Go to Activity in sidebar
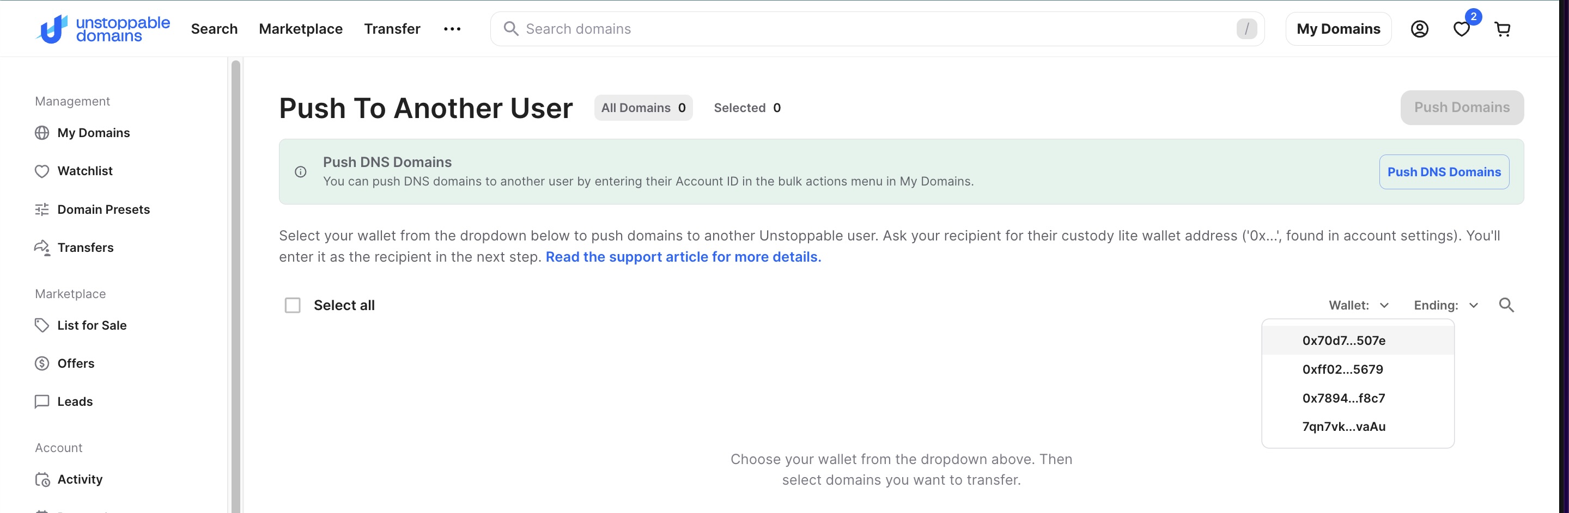This screenshot has height=513, width=1569. click(x=80, y=479)
